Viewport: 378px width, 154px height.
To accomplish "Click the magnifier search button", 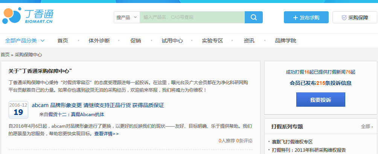I will point(253,17).
